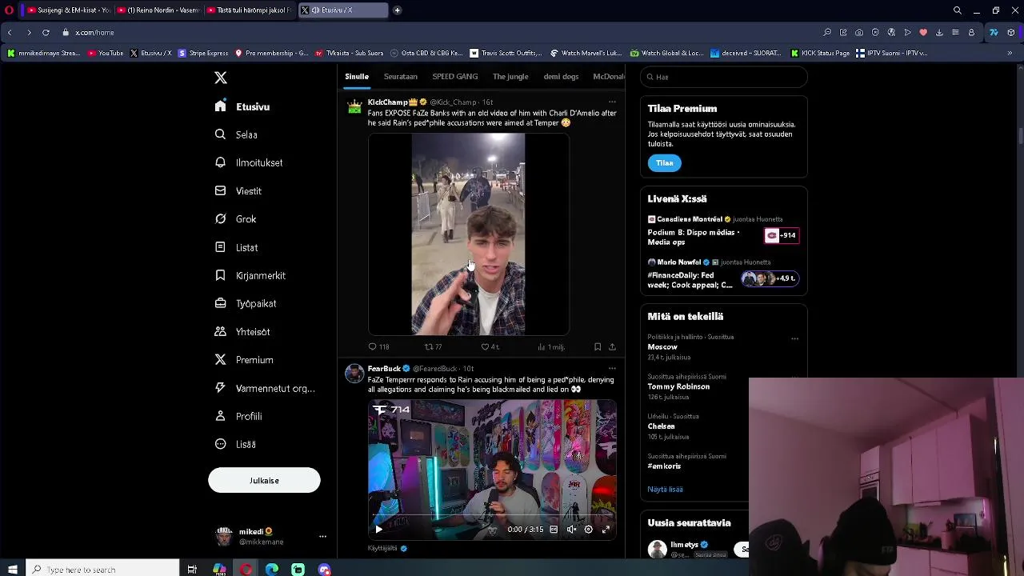Switch to Susijengi & EM-kisat browser tab
Viewport: 1024px width, 576px height.
tap(69, 10)
